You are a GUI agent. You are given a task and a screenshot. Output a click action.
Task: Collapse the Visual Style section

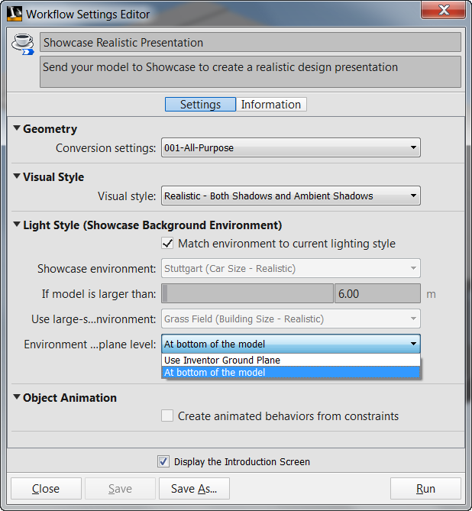pyautogui.click(x=17, y=176)
